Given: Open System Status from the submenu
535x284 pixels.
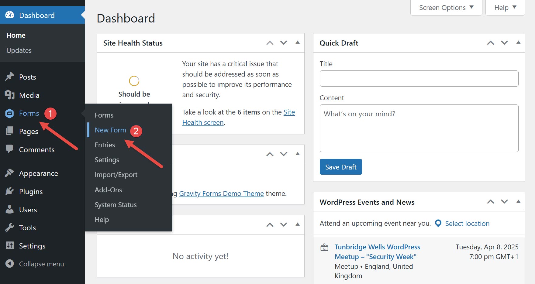Looking at the screenshot, I should coord(116,205).
